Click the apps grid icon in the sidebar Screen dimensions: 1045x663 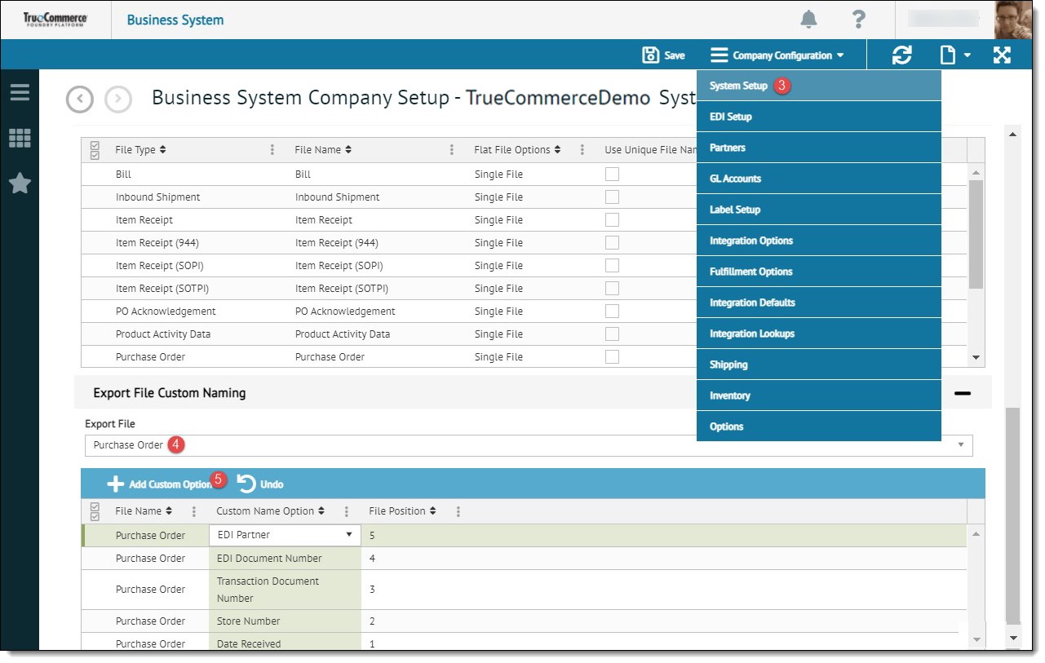20,137
